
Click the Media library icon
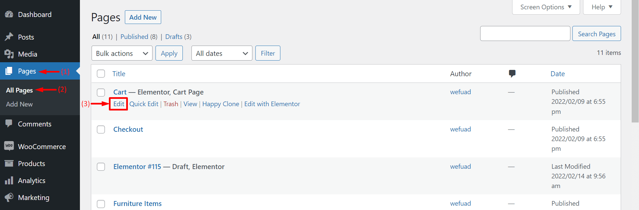pyautogui.click(x=9, y=54)
